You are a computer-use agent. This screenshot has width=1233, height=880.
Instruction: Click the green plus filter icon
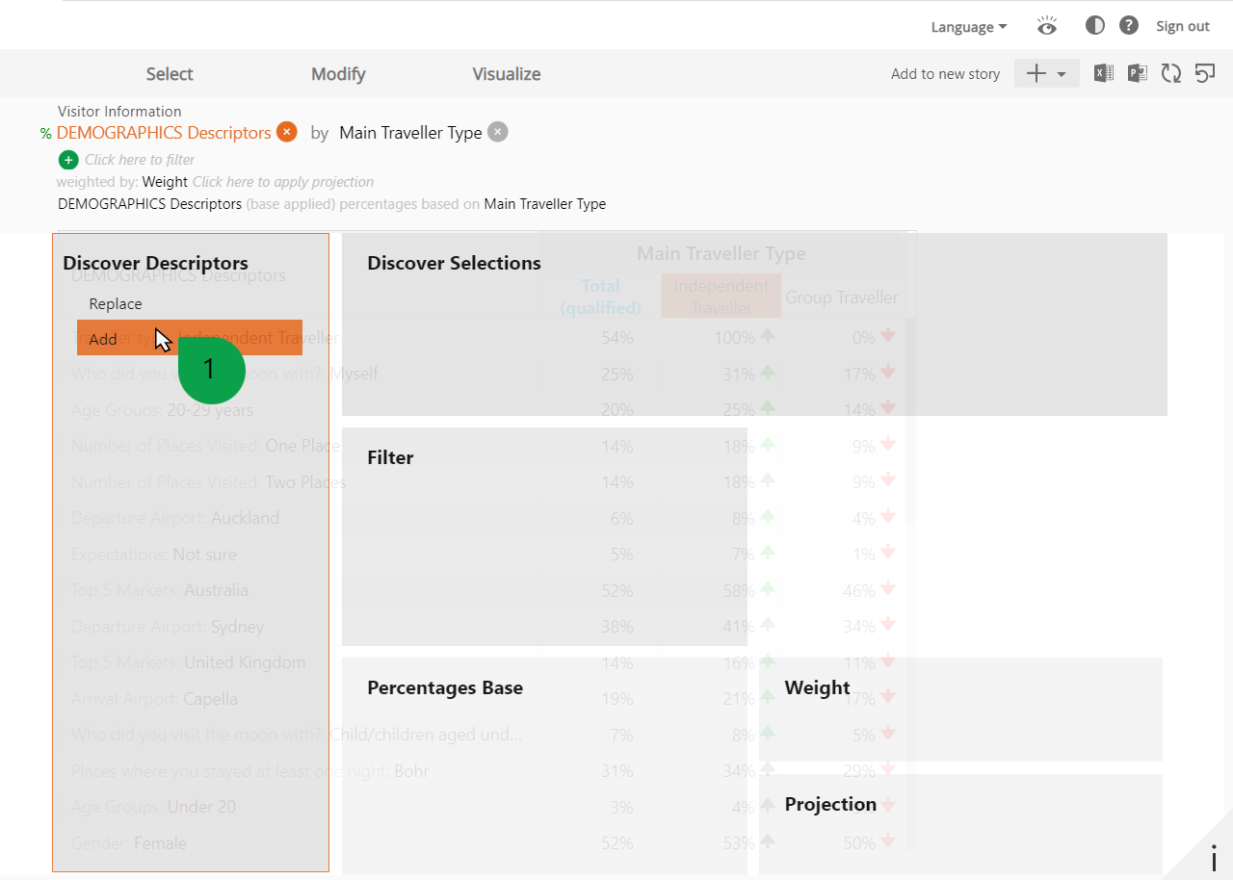(68, 160)
